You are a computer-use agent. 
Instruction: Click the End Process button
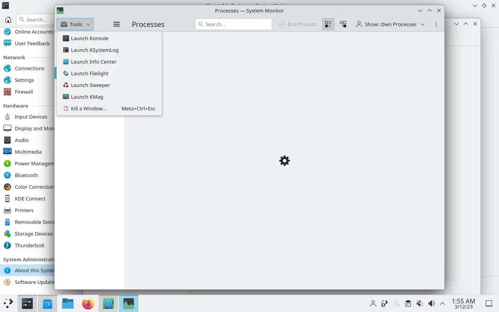pos(298,24)
